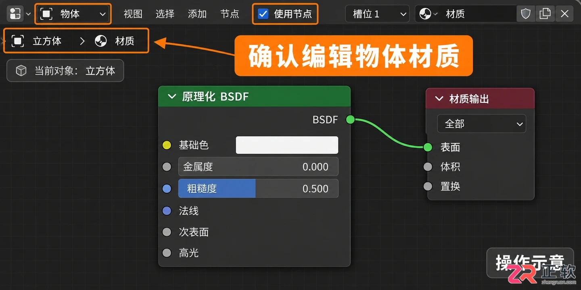Open the 视图 menu
The width and height of the screenshot is (581, 290).
pyautogui.click(x=133, y=14)
